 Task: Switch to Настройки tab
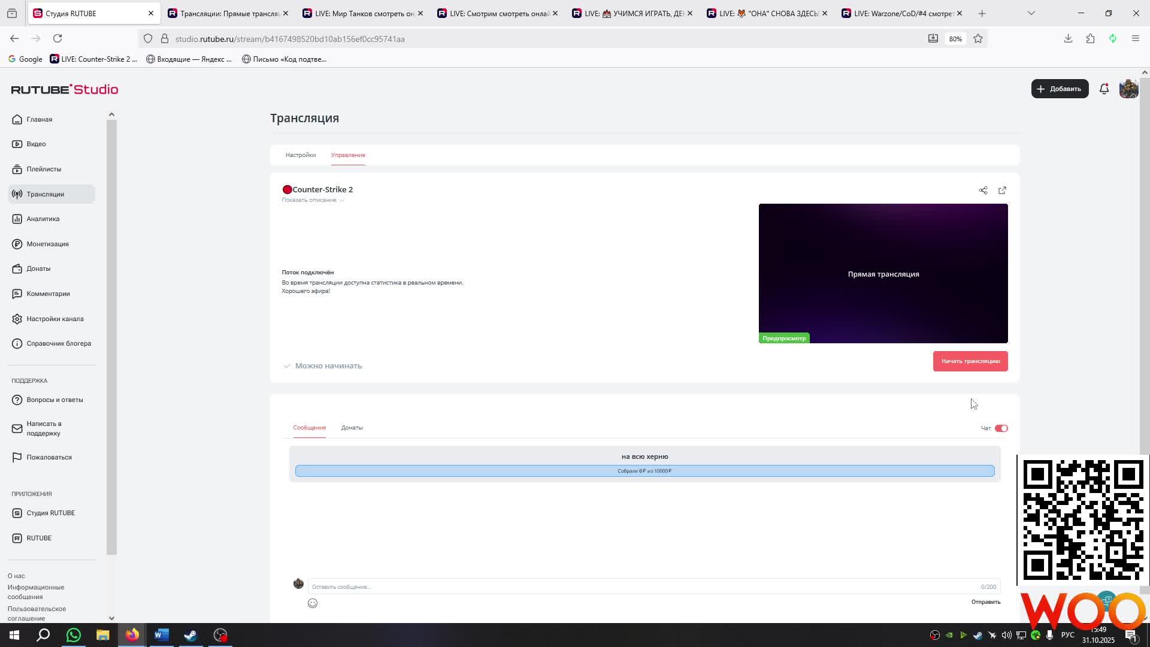[301, 155]
